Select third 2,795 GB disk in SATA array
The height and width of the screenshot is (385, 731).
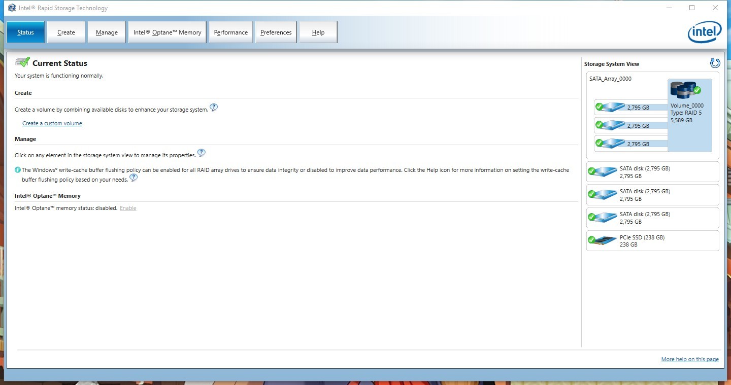point(631,144)
